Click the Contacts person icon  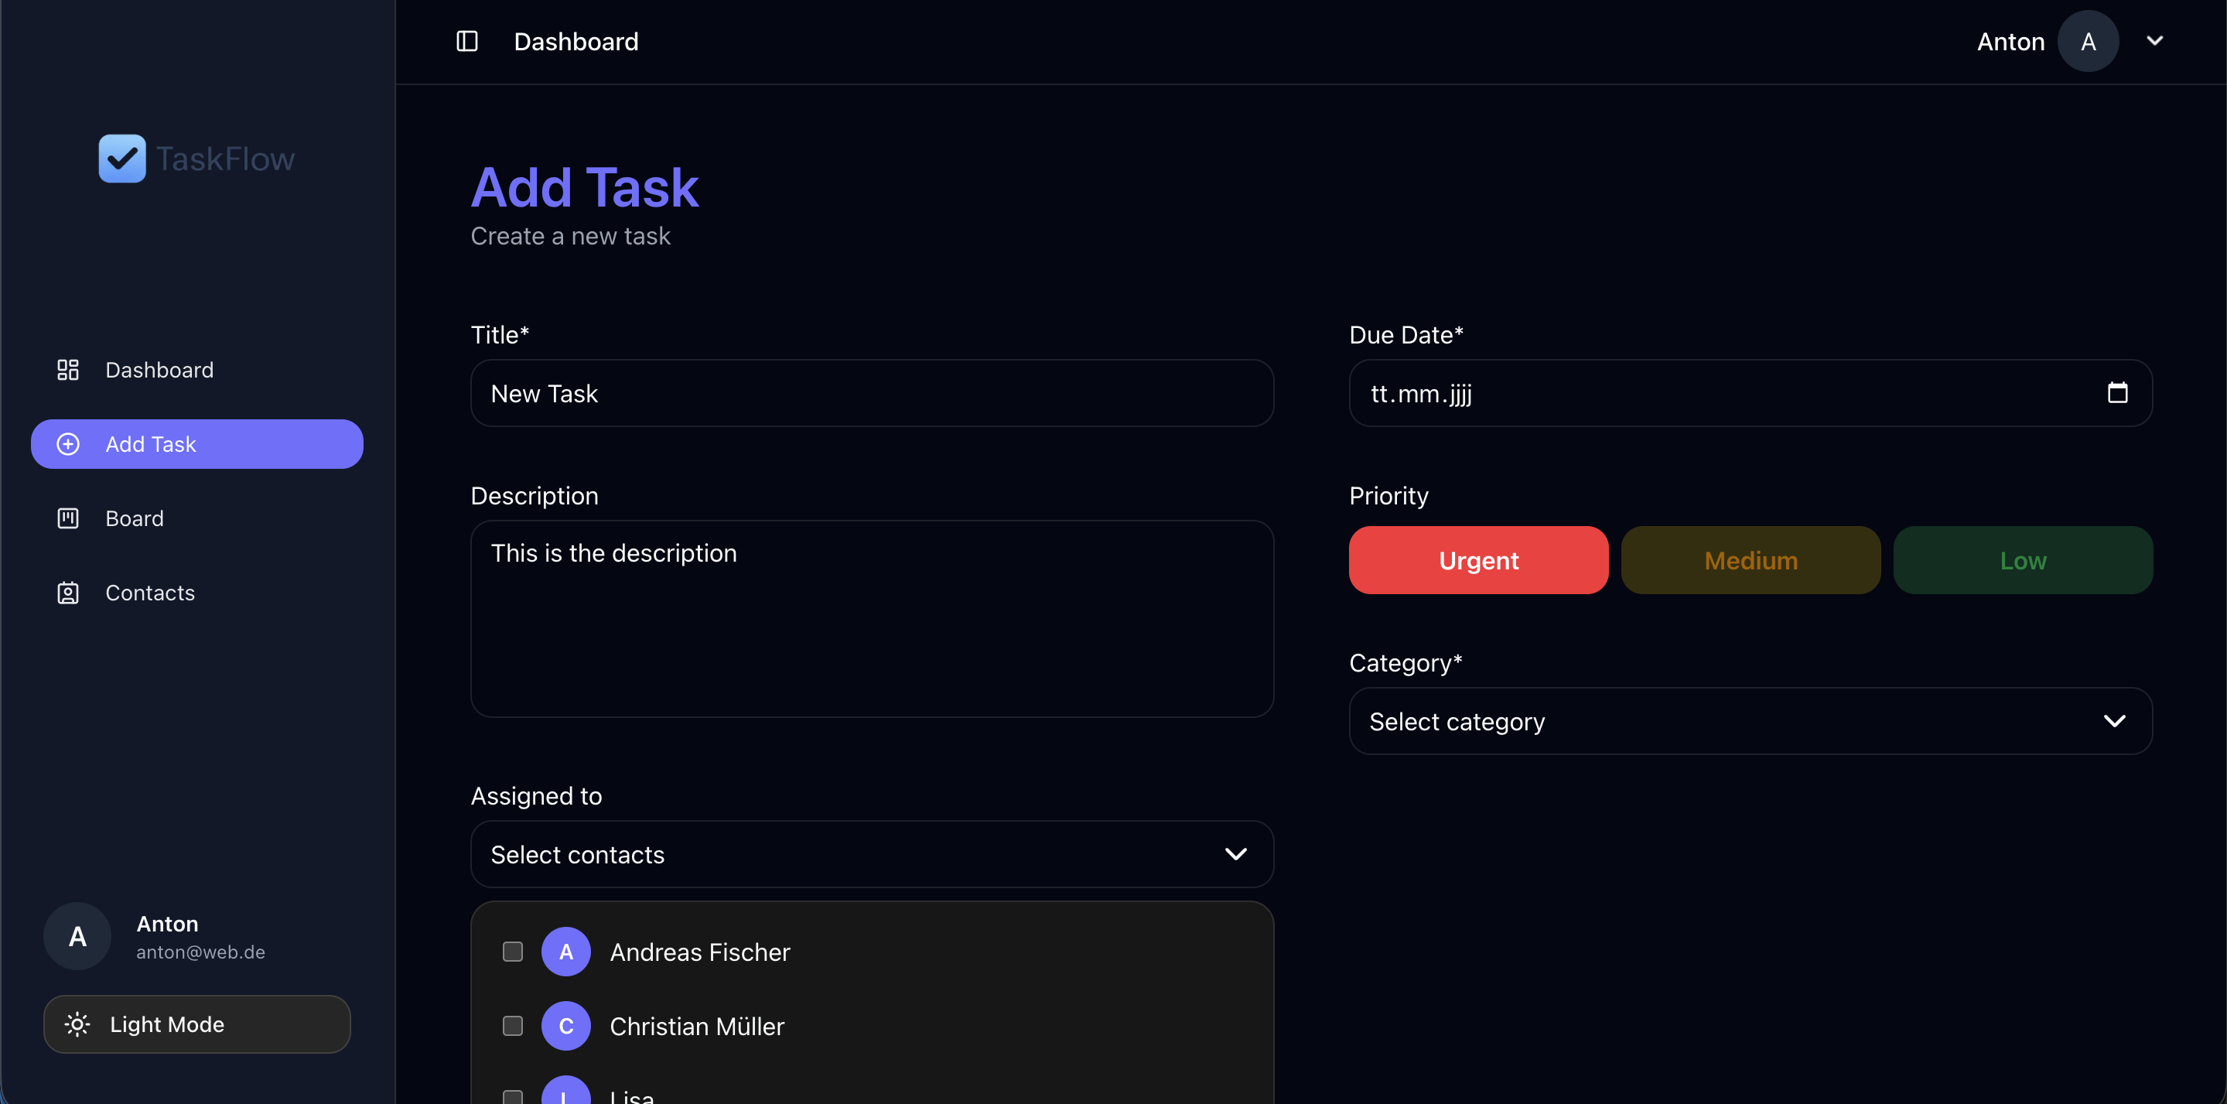(x=67, y=593)
